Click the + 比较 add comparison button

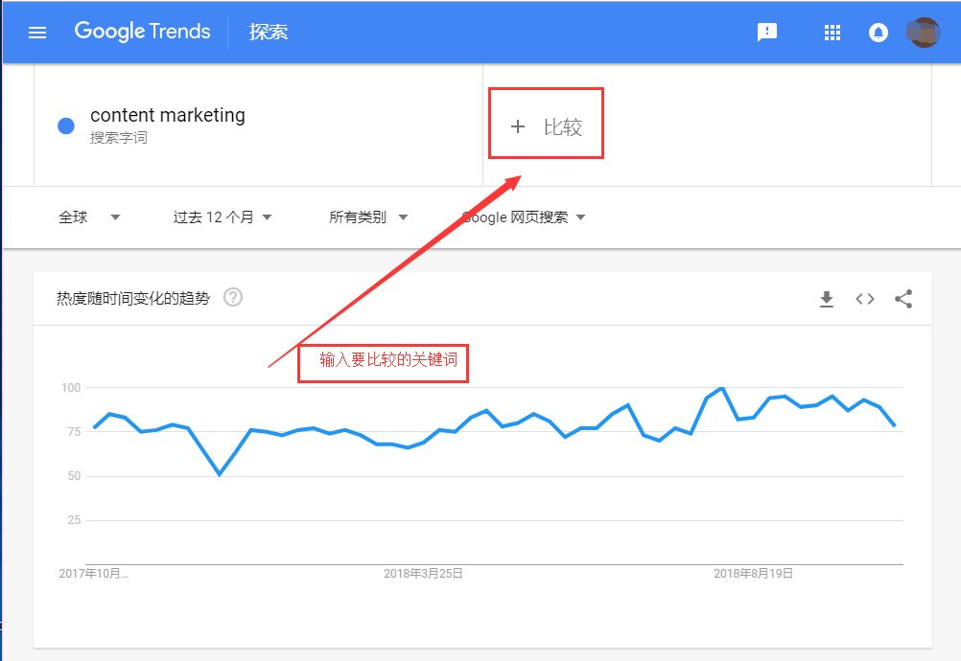(x=546, y=126)
